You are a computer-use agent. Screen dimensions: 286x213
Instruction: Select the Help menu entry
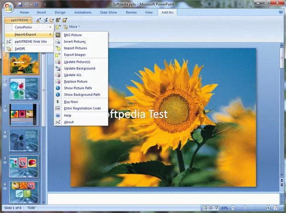pyautogui.click(x=81, y=116)
